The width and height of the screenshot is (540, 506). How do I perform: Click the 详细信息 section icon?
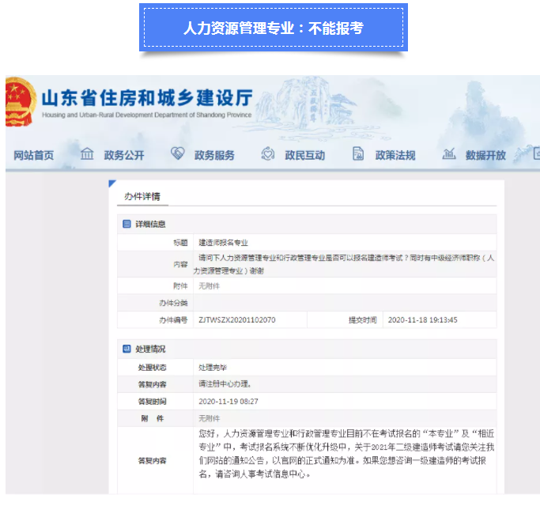[127, 224]
